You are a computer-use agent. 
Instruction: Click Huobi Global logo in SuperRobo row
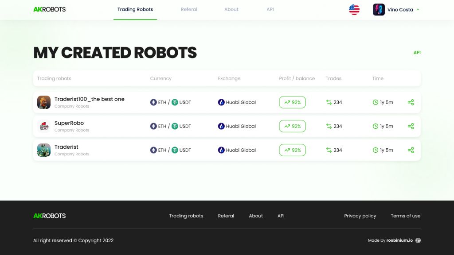click(x=221, y=126)
